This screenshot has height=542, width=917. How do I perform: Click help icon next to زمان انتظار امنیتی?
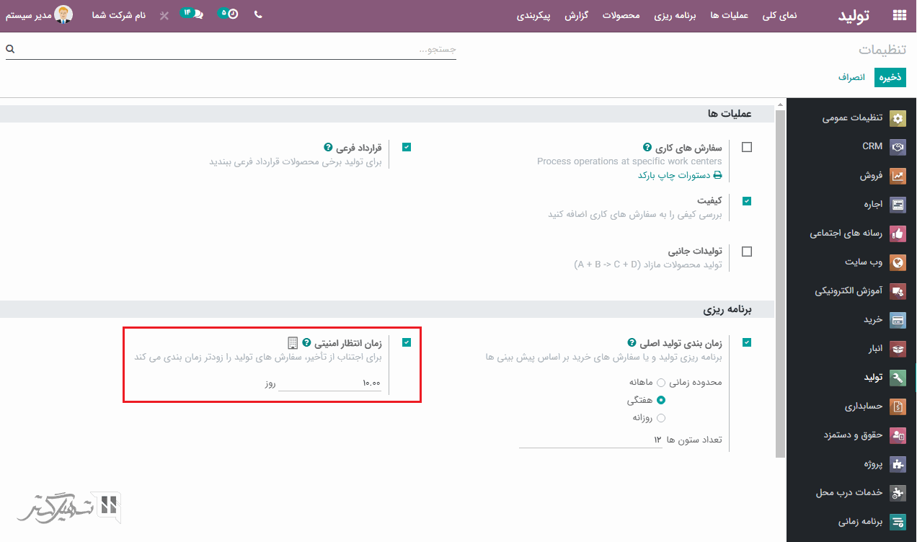[x=306, y=343]
